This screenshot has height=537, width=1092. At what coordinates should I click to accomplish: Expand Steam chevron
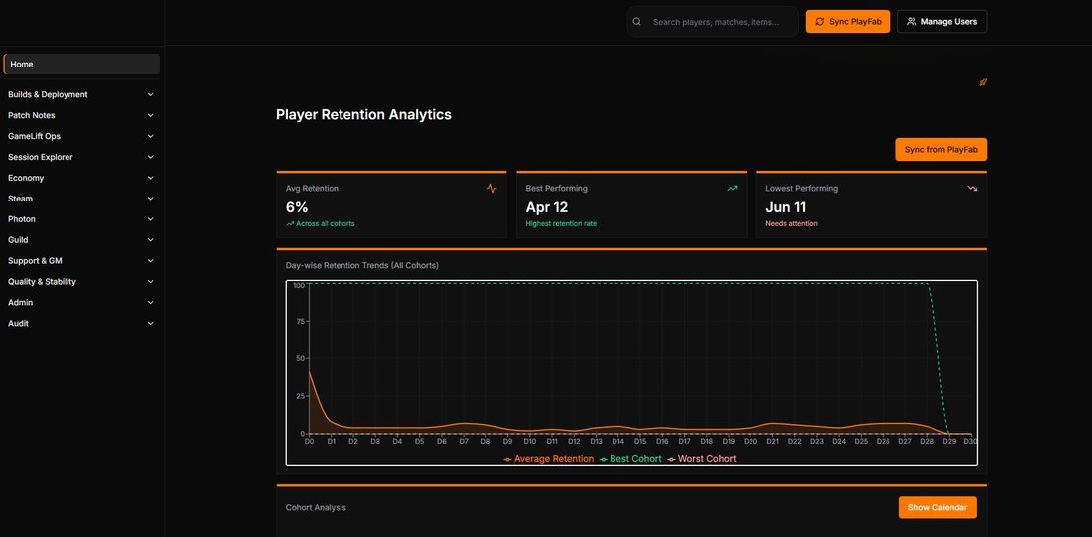click(x=151, y=199)
